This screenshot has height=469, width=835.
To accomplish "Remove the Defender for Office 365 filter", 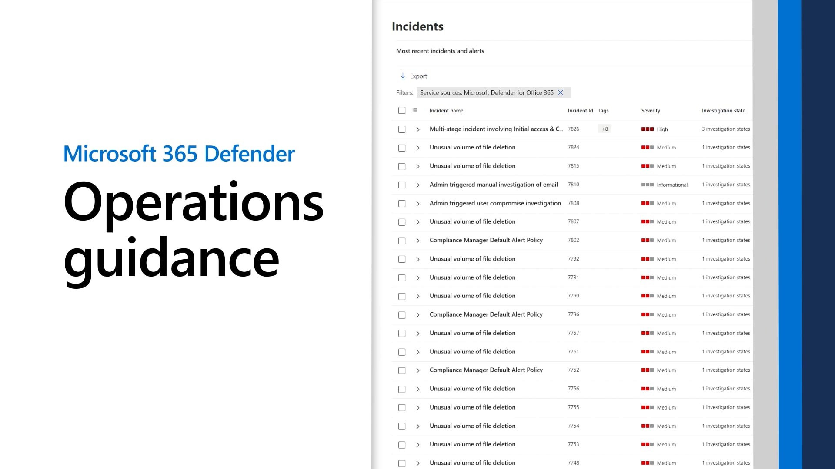I will 561,92.
